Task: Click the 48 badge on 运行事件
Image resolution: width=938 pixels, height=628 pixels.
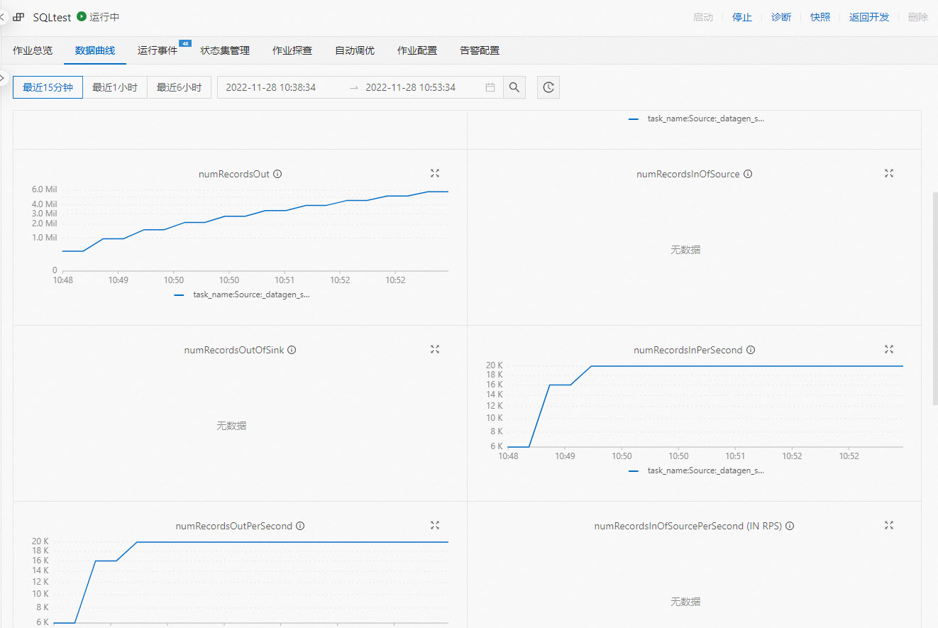Action: (185, 43)
